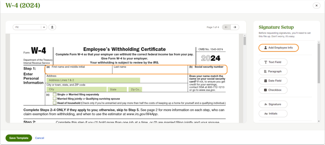Click the document vertical scrollbar thumb

244,41
